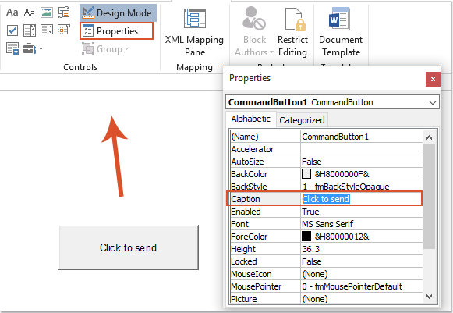Expand the CommandButton1 object dropdown

(x=432, y=102)
